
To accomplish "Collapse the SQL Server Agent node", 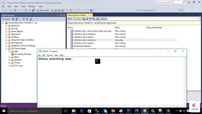I will [x=6, y=48].
